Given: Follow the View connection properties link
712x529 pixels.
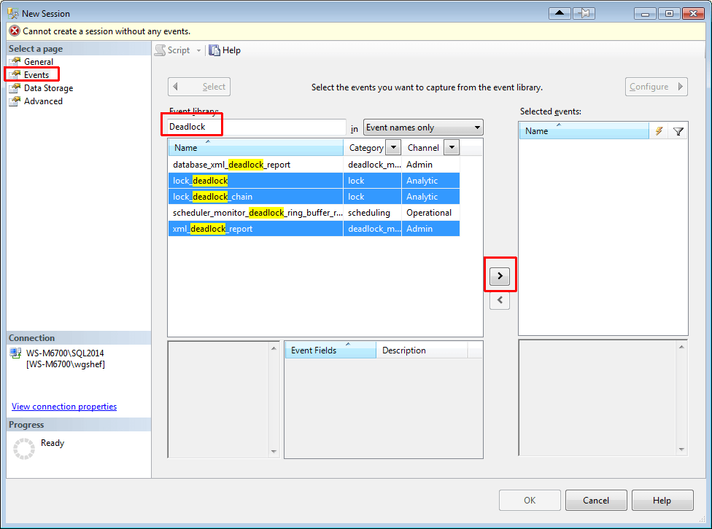Looking at the screenshot, I should click(x=63, y=406).
